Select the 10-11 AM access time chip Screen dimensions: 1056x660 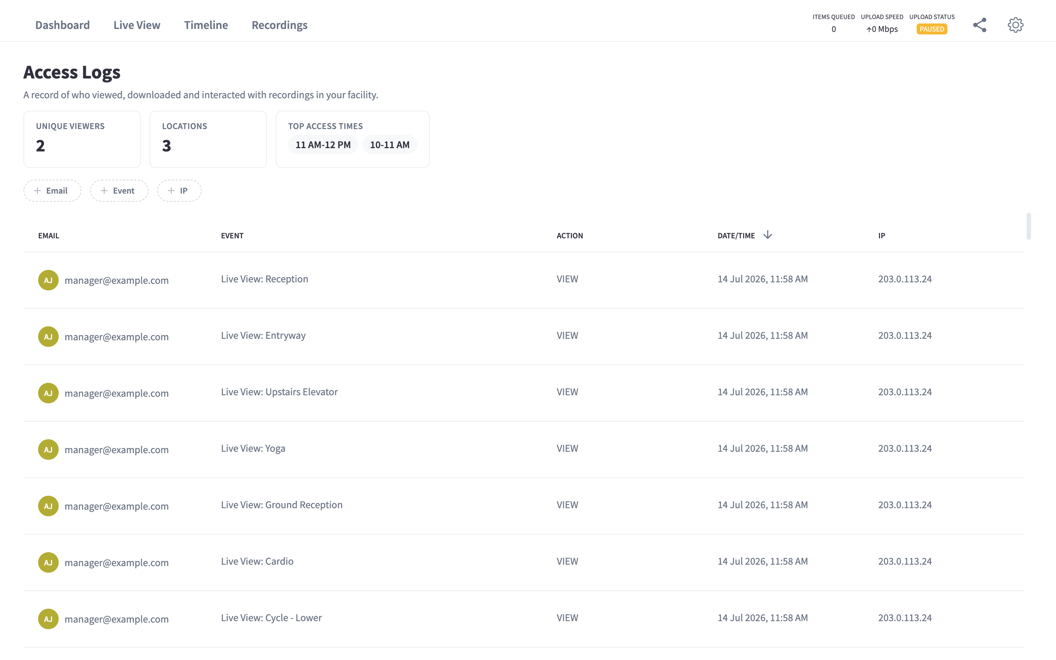point(390,144)
